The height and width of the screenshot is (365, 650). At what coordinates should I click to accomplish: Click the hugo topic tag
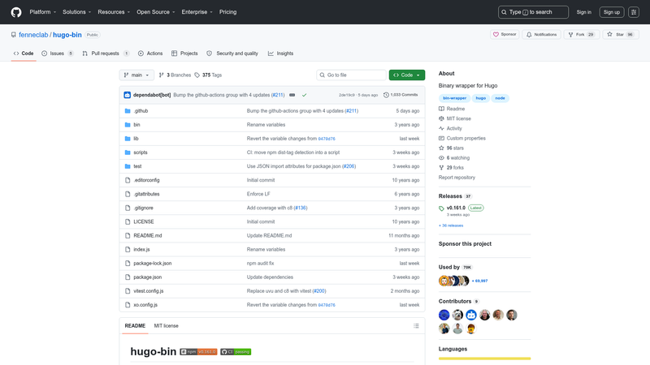[x=480, y=98]
